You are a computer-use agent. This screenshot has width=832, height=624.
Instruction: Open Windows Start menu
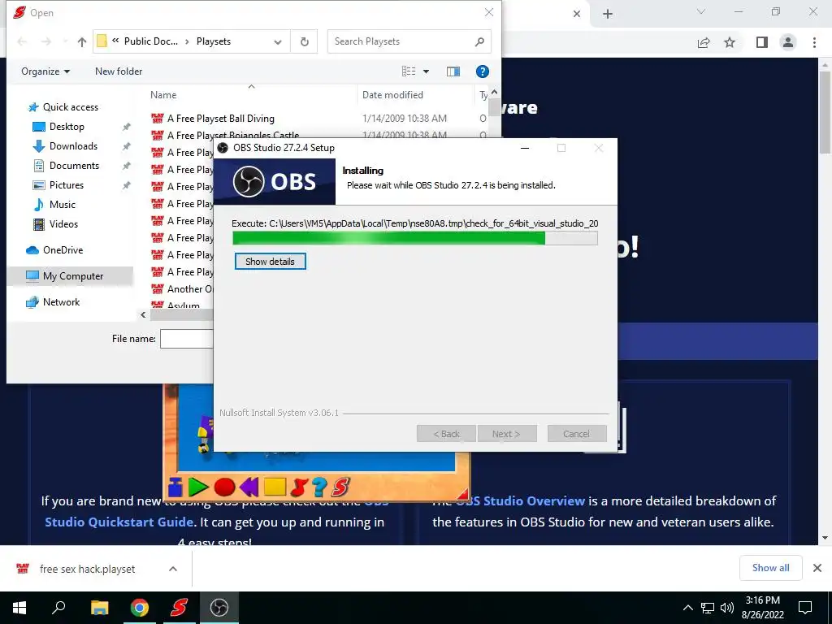(x=19, y=608)
